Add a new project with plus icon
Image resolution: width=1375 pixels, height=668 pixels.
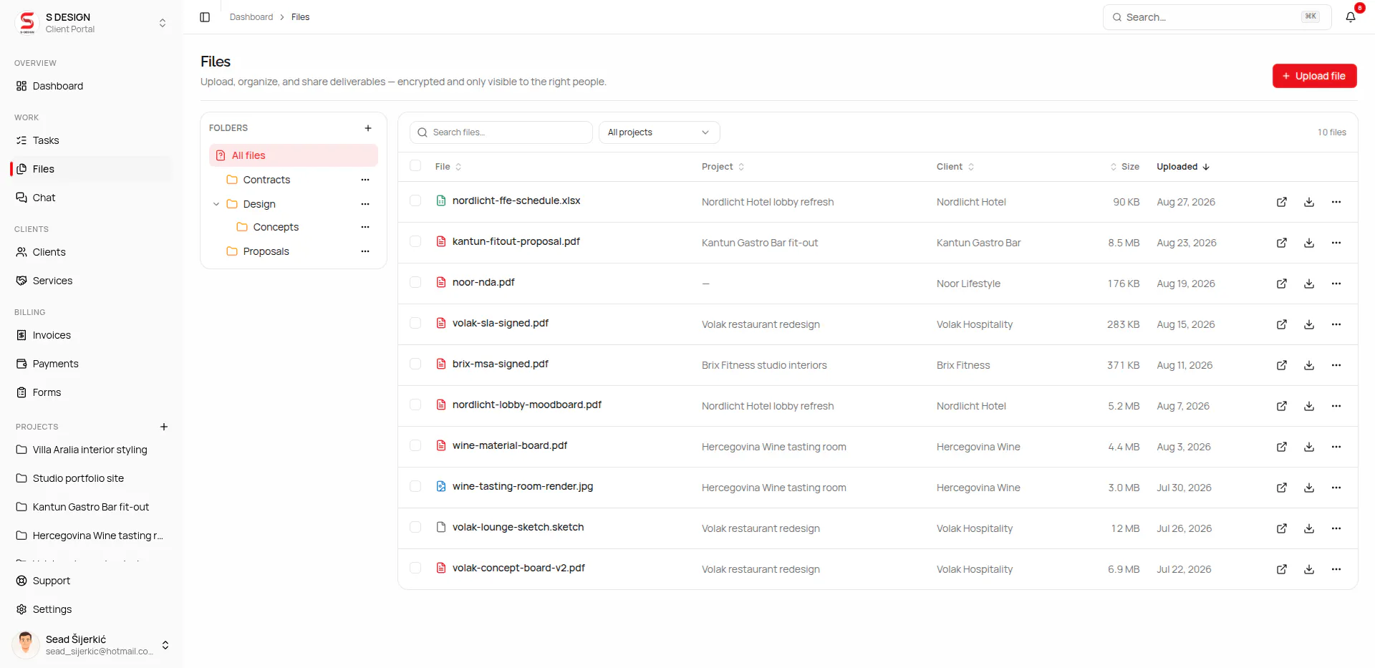pyautogui.click(x=164, y=427)
